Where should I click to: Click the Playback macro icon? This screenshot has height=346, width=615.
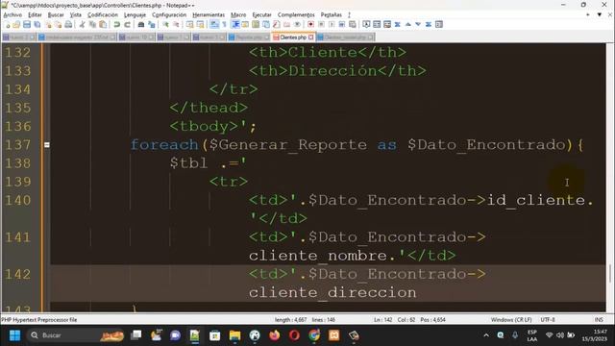[x=332, y=24]
